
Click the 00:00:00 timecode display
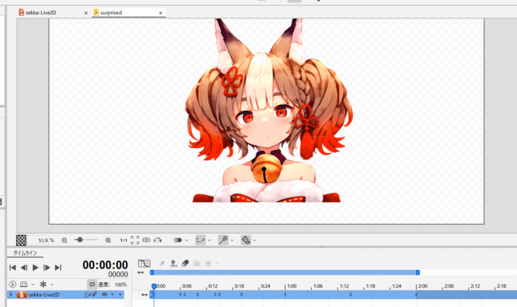click(105, 265)
